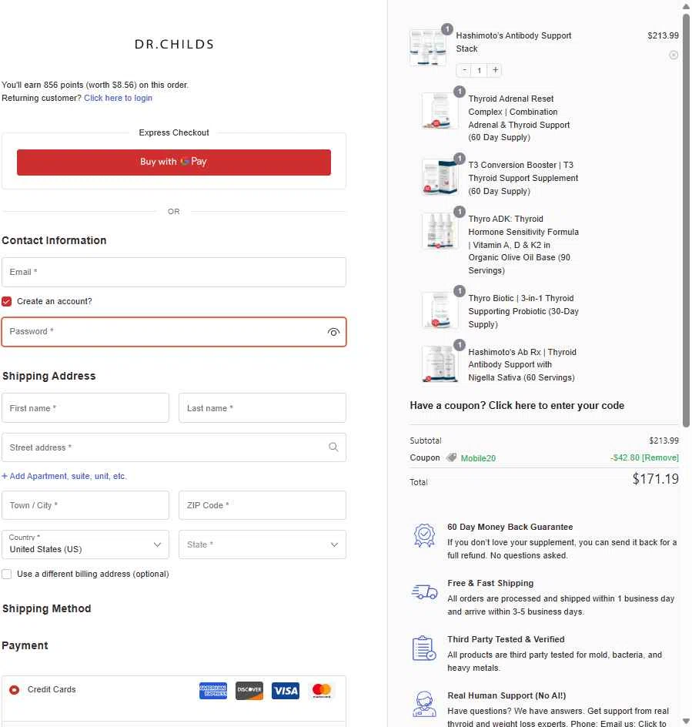The width and height of the screenshot is (692, 727).
Task: Click the street address search icon
Action: point(333,447)
